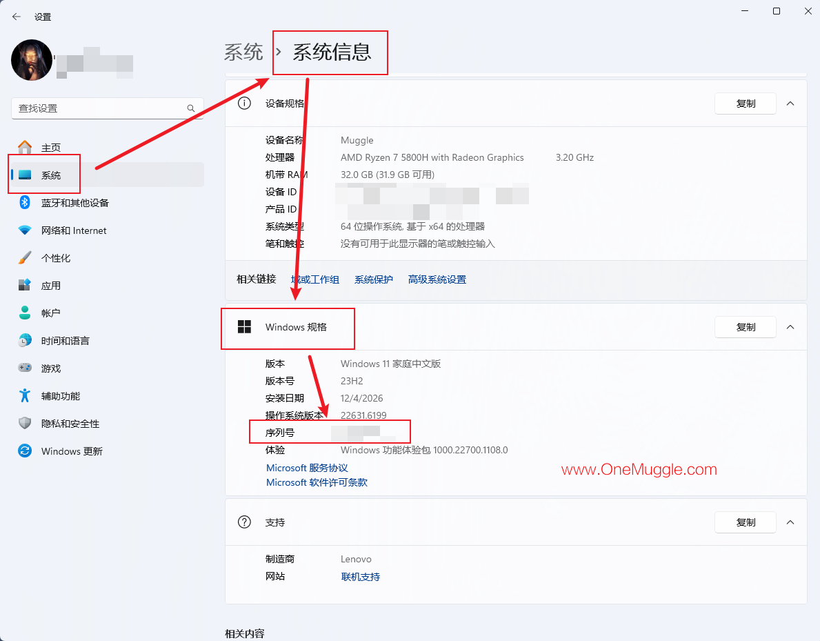The width and height of the screenshot is (820, 641).
Task: Click the Windows logo icon
Action: tap(244, 327)
